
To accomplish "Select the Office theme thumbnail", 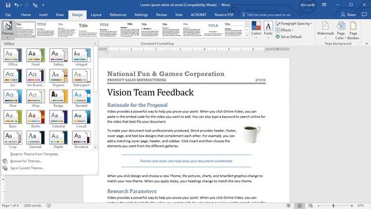I will tap(13, 57).
